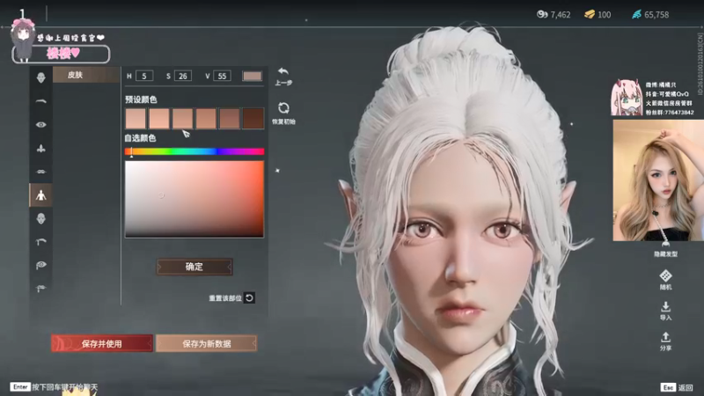Open the lip makeup category in the sidebar
Viewport: 704px width, 396px height.
coord(40,289)
